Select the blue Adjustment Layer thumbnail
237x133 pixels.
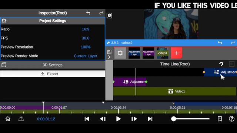click(134, 53)
